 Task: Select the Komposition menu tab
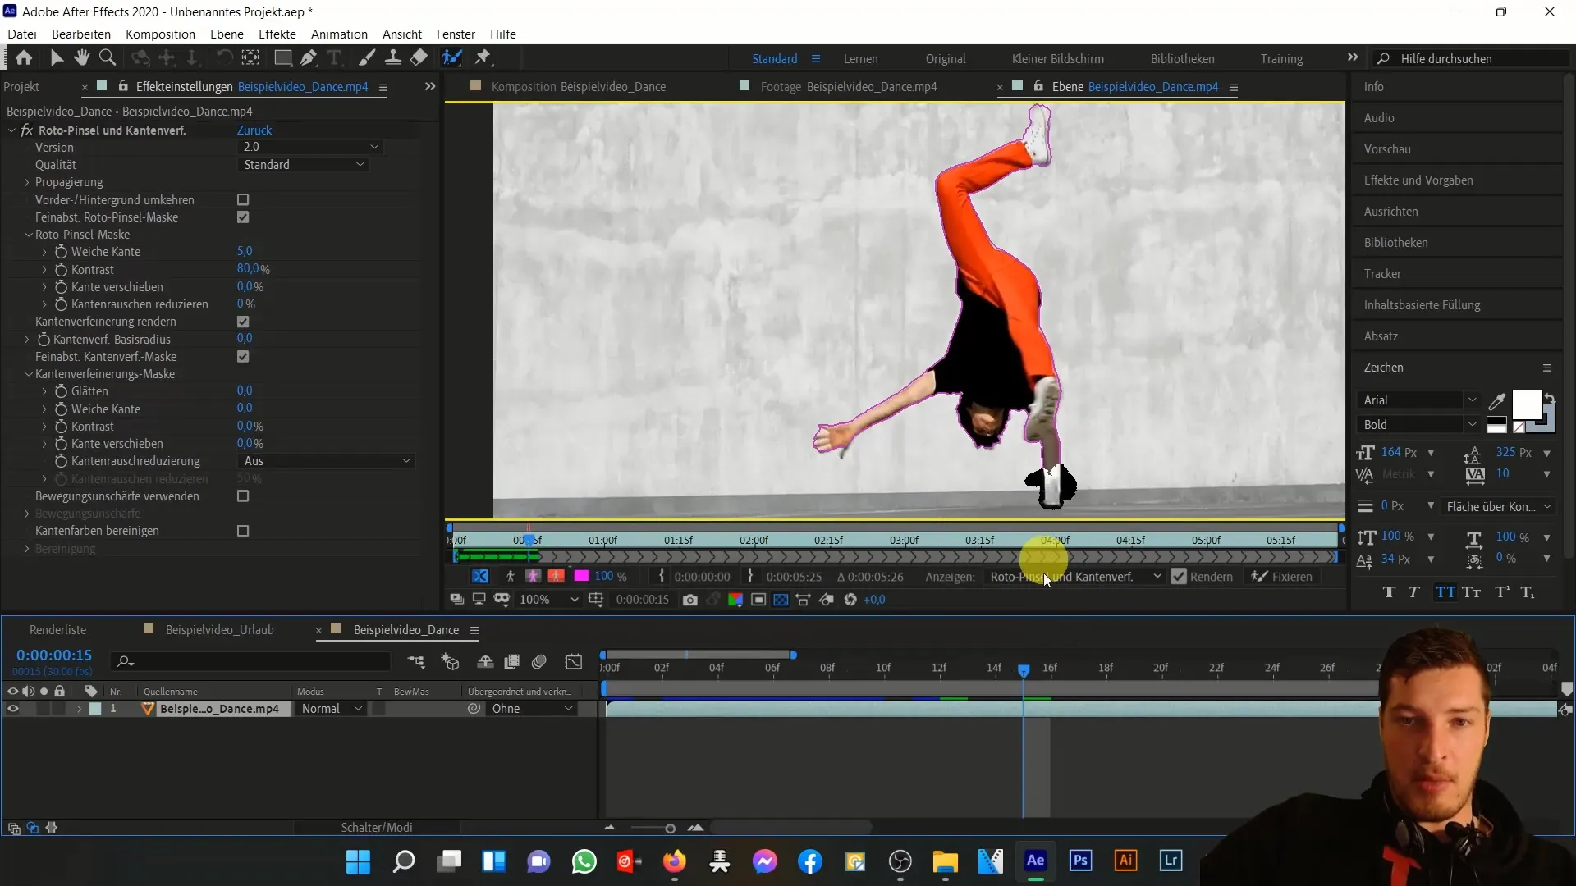160,34
